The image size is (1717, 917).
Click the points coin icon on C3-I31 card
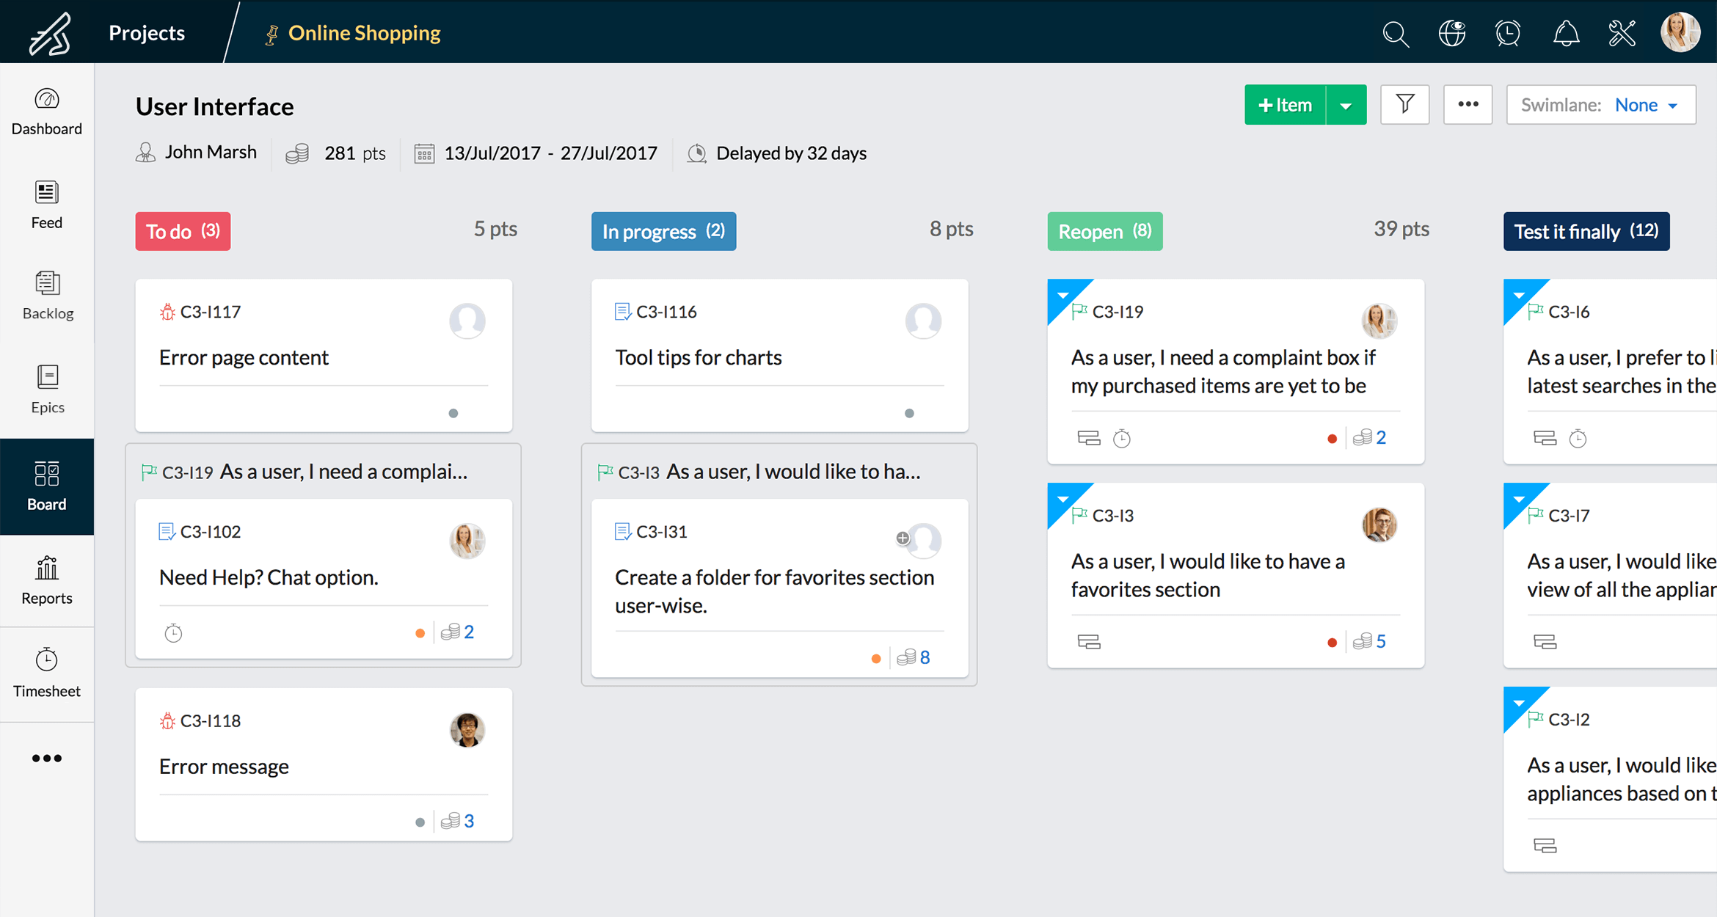coord(906,657)
